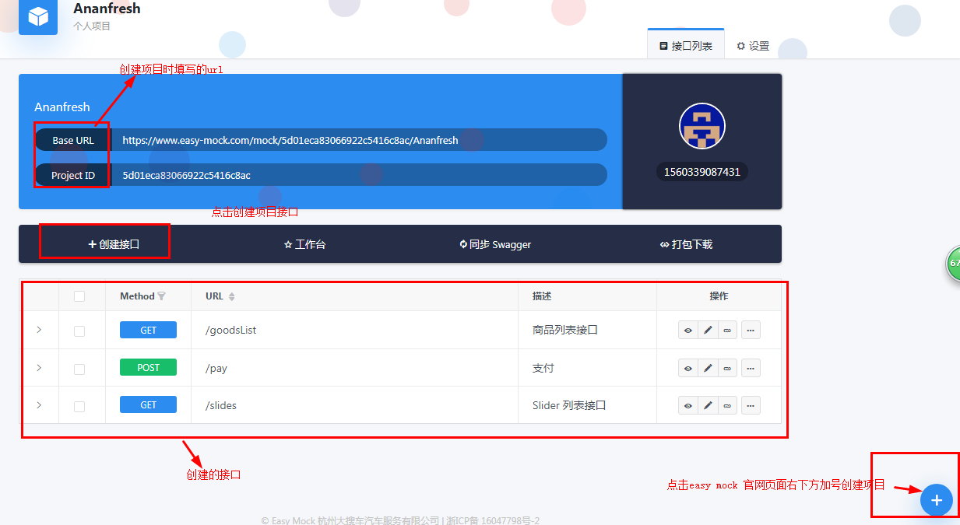Check the box for /slides row

point(79,406)
